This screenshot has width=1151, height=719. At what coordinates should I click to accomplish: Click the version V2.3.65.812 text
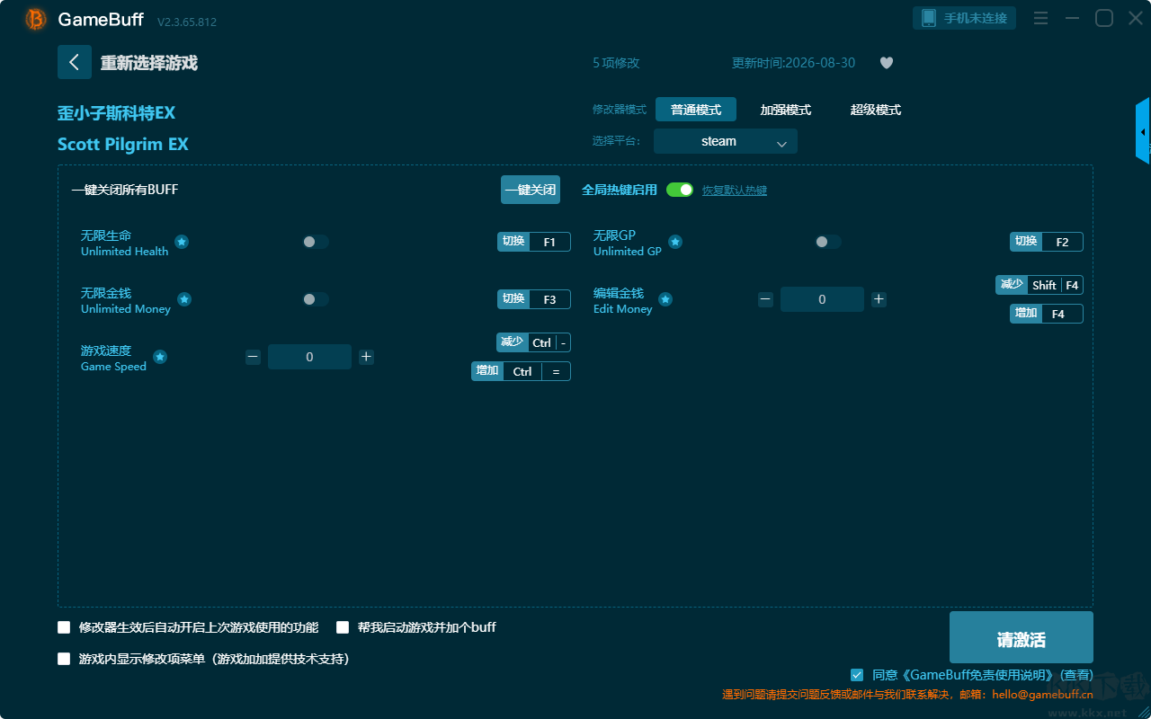[x=187, y=22]
